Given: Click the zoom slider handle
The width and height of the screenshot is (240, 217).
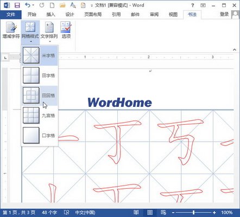Looking at the screenshot, I should pos(194,213).
